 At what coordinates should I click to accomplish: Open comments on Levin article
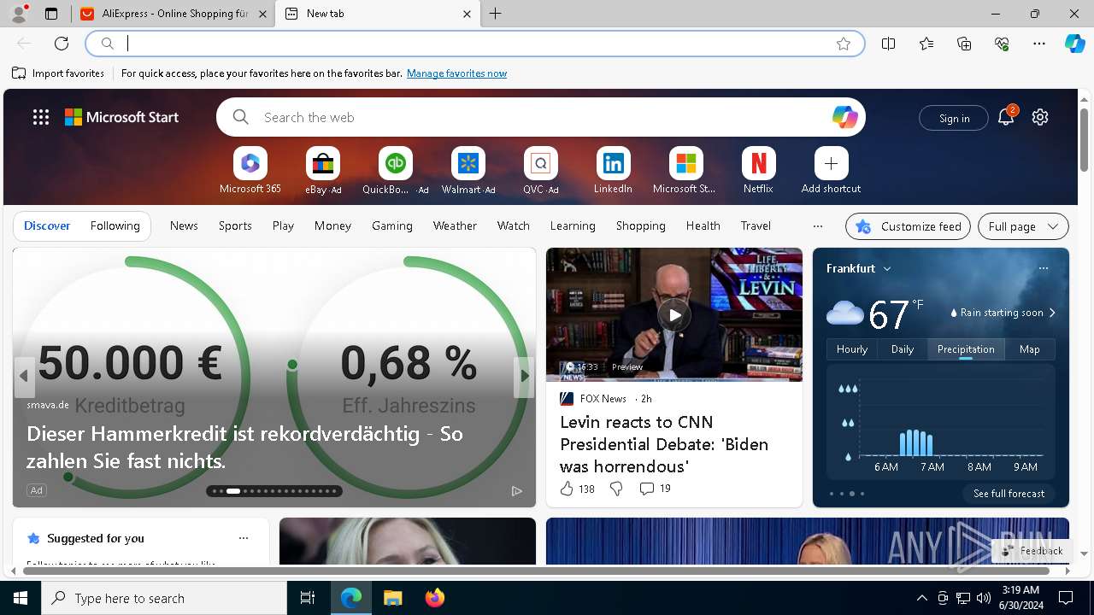pos(655,489)
